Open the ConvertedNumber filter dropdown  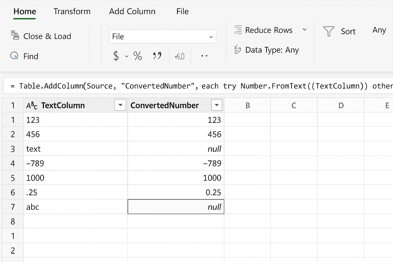click(x=217, y=105)
